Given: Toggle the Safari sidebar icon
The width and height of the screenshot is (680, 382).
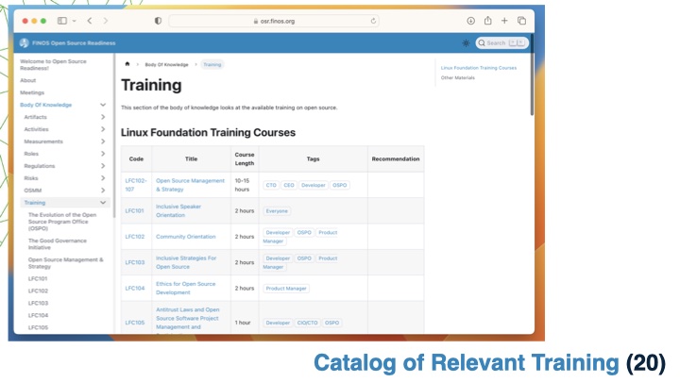Looking at the screenshot, I should pos(62,21).
